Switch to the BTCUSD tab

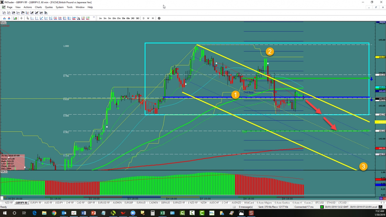(320, 203)
